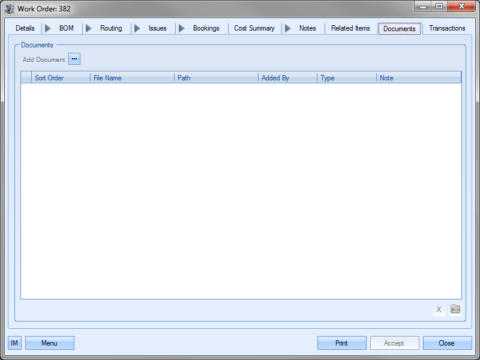View the Bookings tab
The image size is (480, 360).
point(206,28)
